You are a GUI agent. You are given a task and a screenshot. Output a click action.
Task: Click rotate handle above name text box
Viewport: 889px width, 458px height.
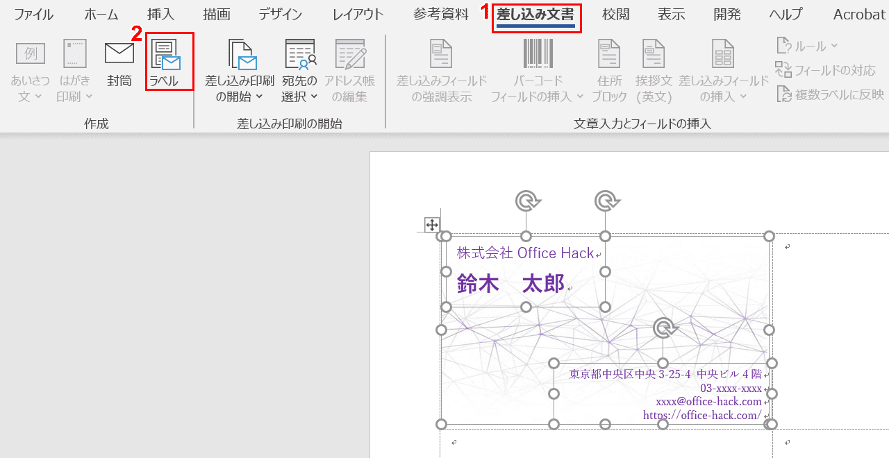(527, 201)
